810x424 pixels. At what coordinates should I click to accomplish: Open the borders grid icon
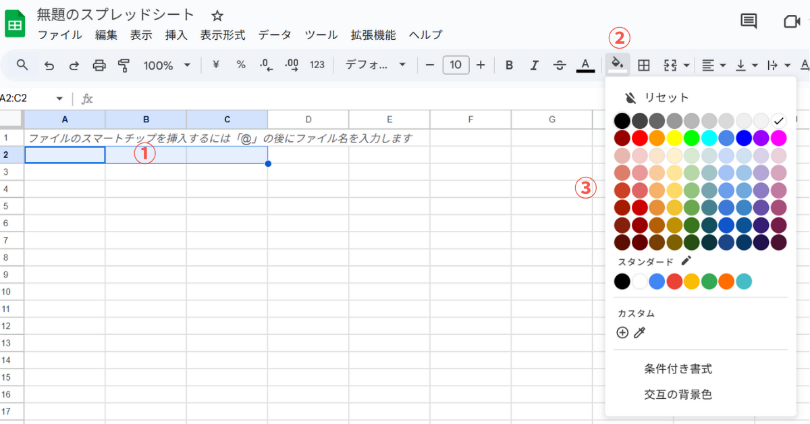(644, 65)
